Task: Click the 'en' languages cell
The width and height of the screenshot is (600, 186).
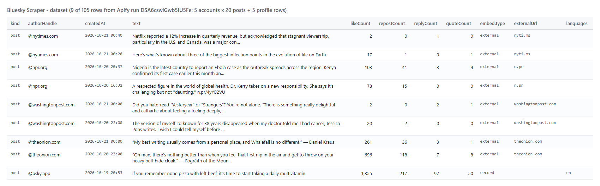Action: [x=569, y=173]
